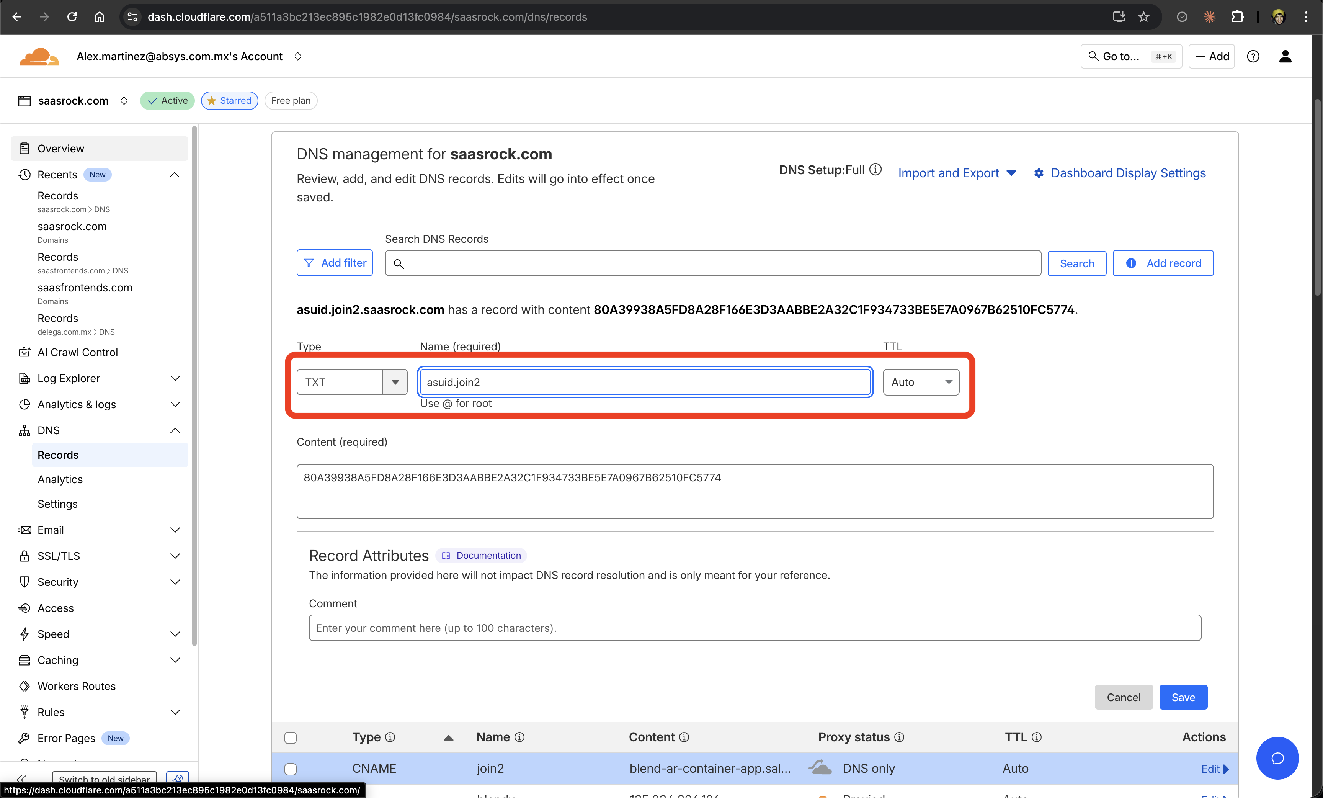
Task: Click the AI Crawl Control icon
Action: (x=24, y=352)
